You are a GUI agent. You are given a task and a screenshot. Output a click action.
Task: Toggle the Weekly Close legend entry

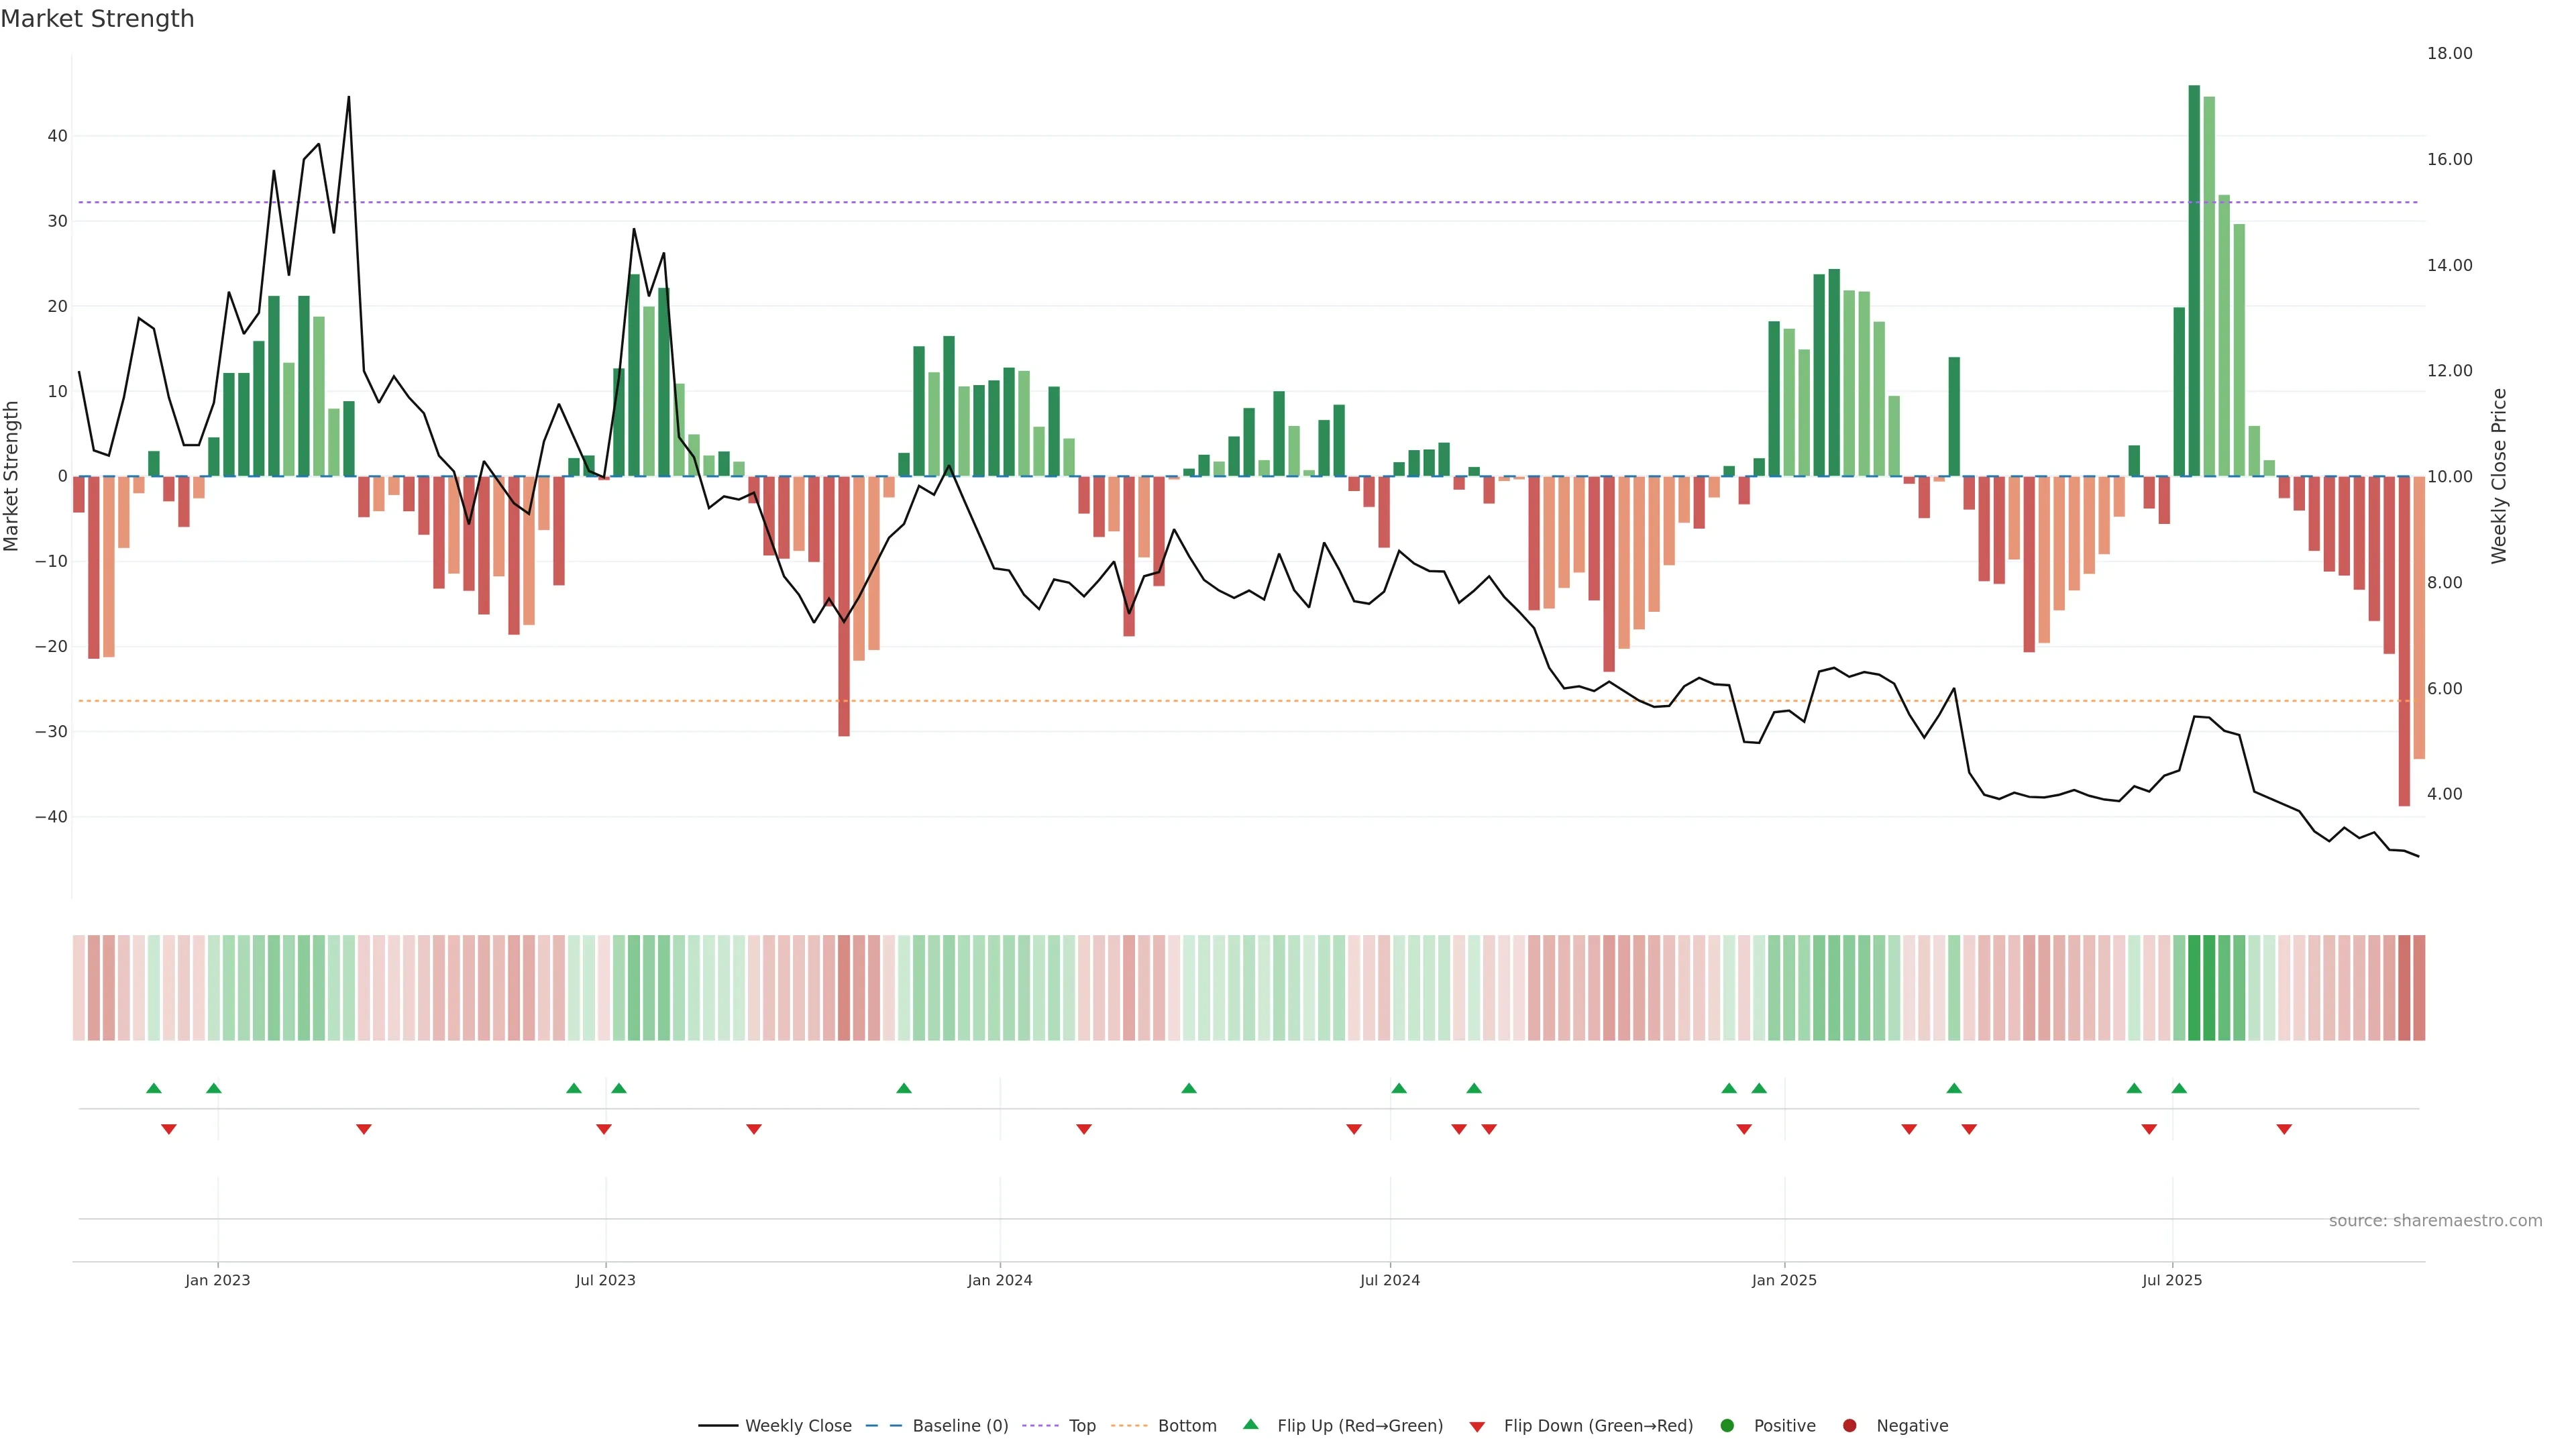pos(797,1426)
